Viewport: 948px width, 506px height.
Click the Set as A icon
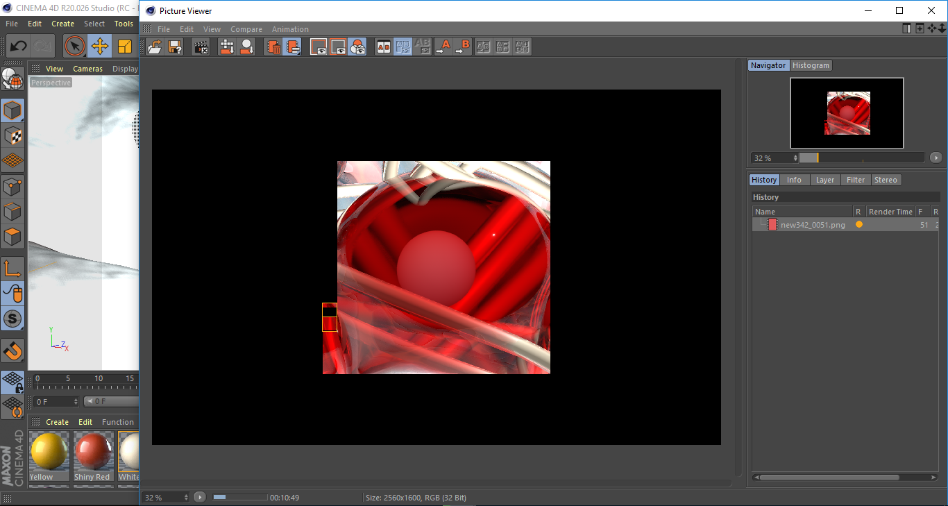(x=443, y=47)
